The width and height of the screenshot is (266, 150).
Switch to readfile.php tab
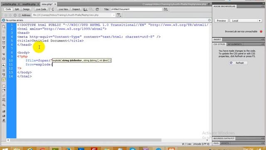(29, 4)
